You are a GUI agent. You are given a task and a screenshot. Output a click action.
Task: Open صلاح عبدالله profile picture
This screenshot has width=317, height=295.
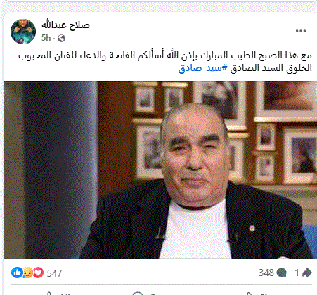[23, 32]
